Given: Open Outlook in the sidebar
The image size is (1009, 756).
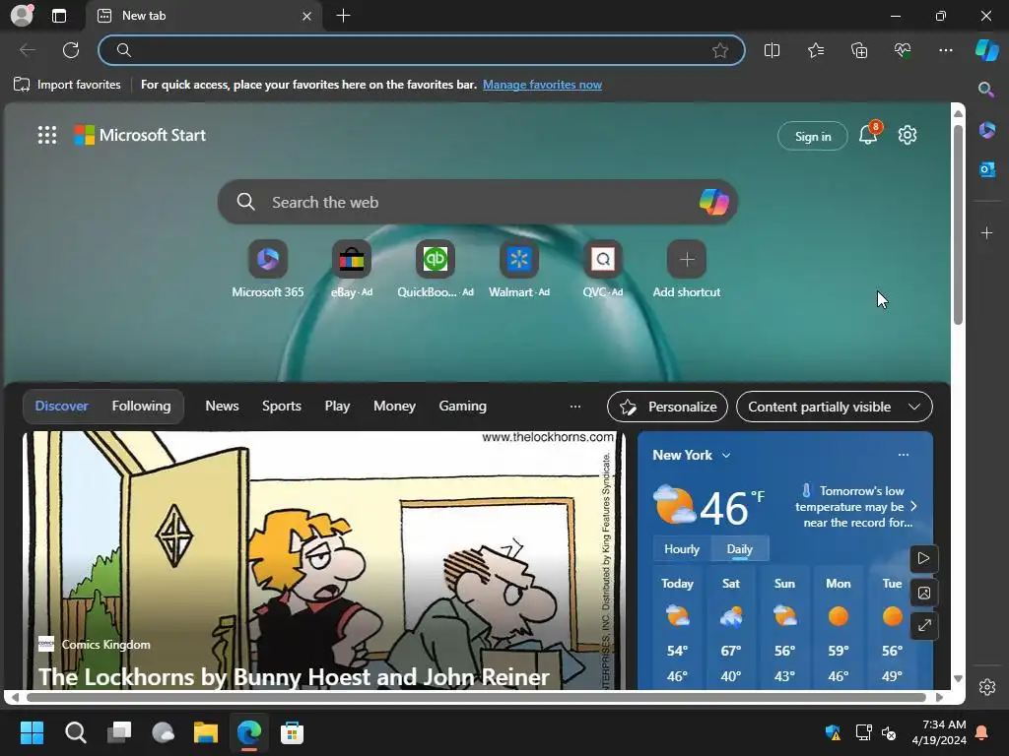Looking at the screenshot, I should (x=986, y=169).
